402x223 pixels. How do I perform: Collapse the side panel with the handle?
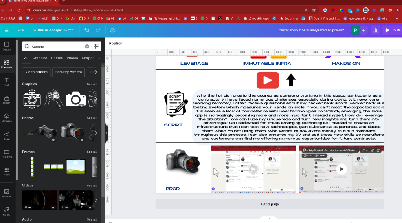106,133
